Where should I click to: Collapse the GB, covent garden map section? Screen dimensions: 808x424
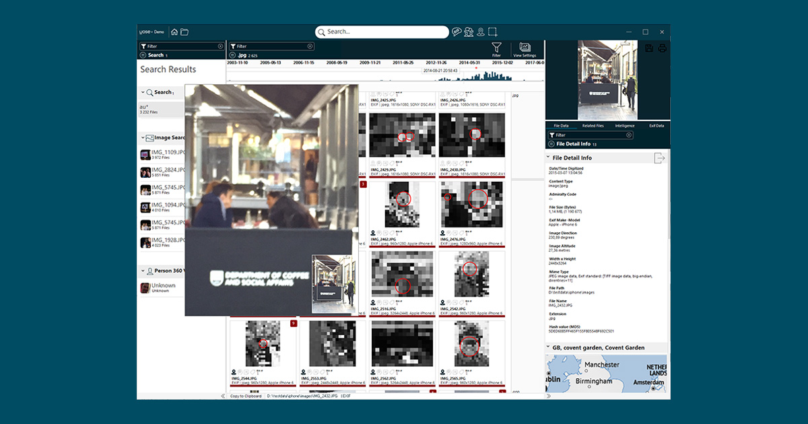pos(547,348)
